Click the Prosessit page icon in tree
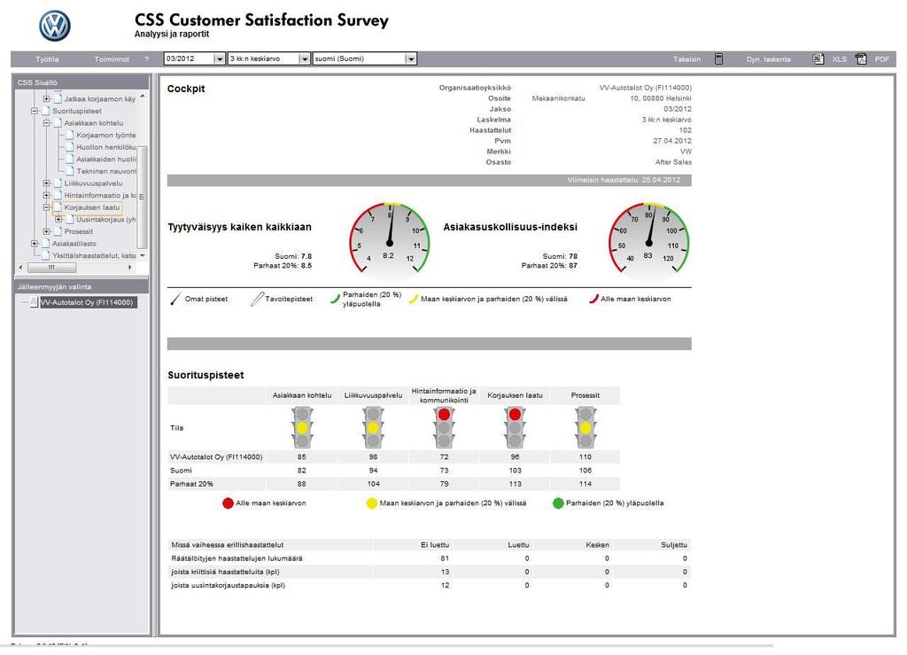907x655 pixels. (58, 230)
